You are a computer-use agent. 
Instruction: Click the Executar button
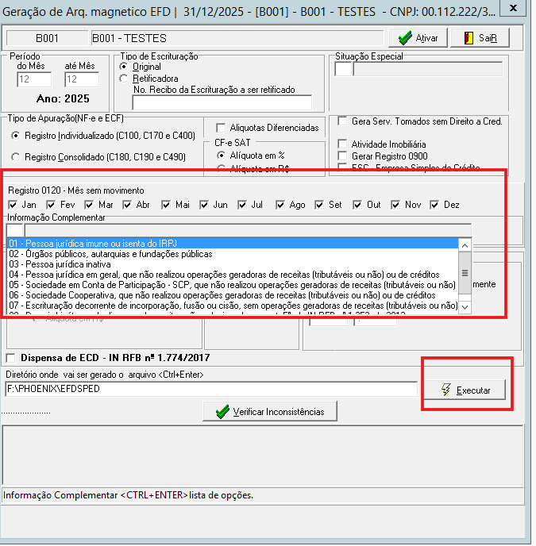pos(465,390)
